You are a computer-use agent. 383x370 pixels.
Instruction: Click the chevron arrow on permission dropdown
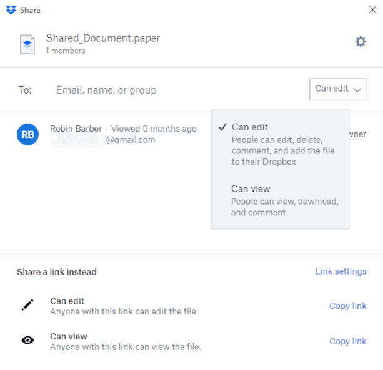pyautogui.click(x=357, y=90)
